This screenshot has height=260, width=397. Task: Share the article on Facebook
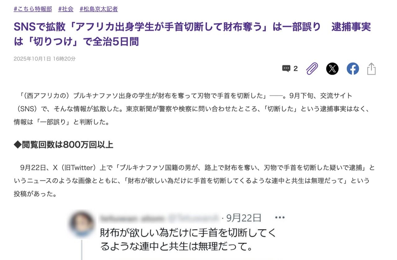(x=353, y=68)
